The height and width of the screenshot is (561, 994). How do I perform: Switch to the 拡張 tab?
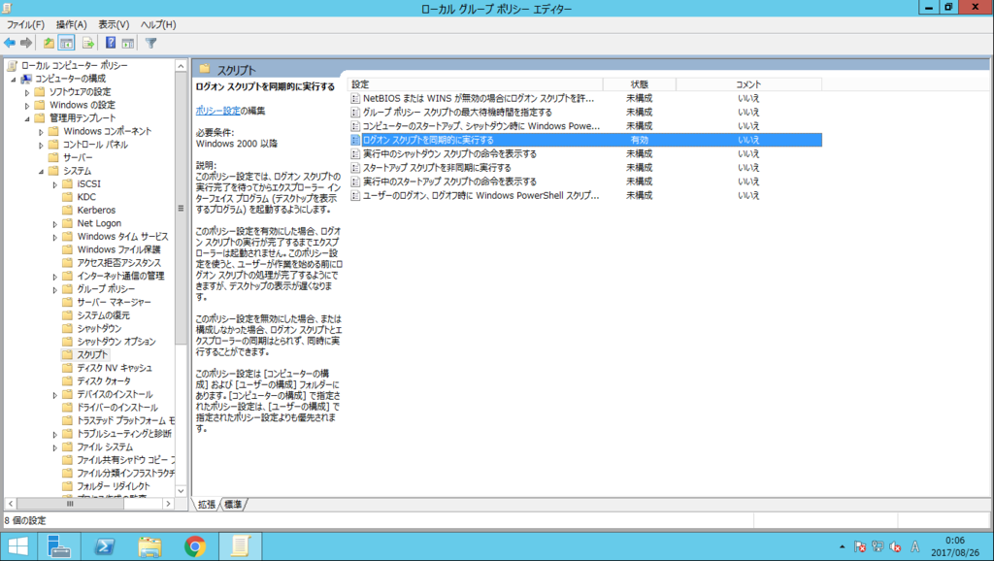207,505
